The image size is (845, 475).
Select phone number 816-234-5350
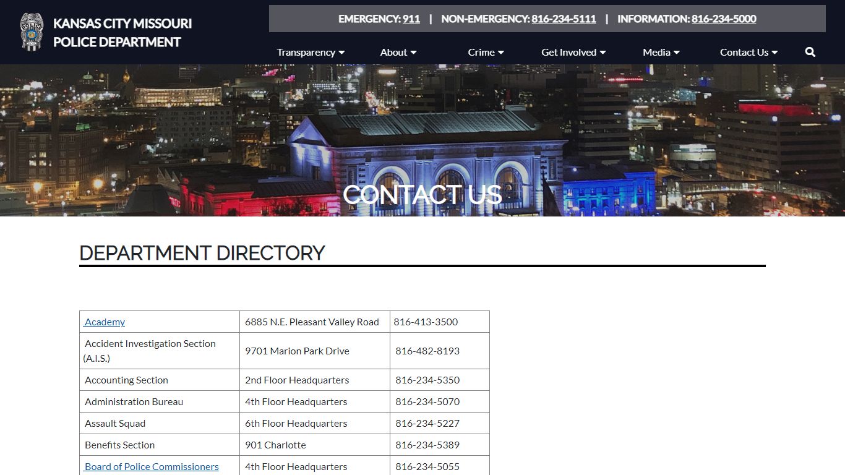click(427, 380)
